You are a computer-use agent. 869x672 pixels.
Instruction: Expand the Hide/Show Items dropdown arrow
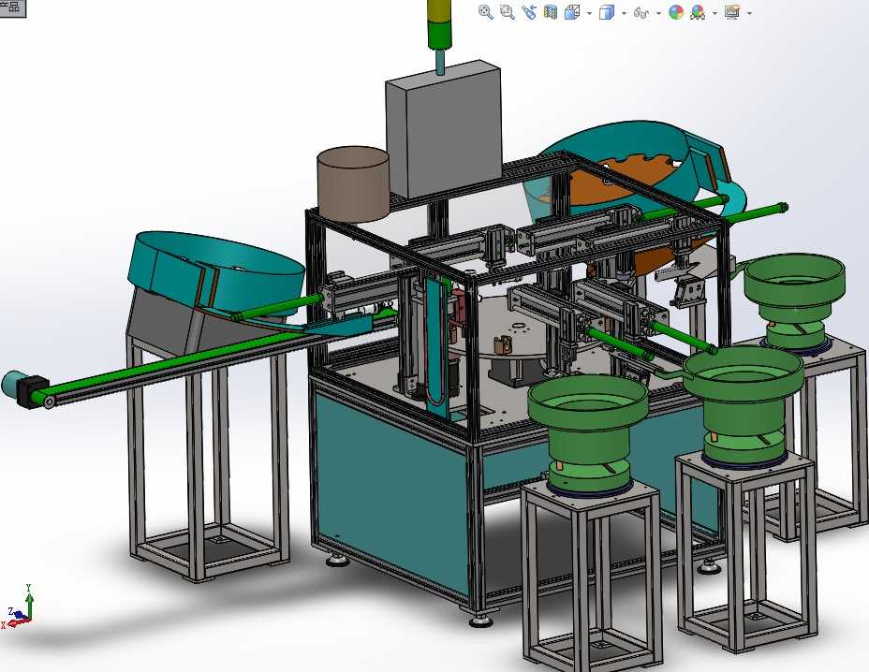pyautogui.click(x=658, y=13)
